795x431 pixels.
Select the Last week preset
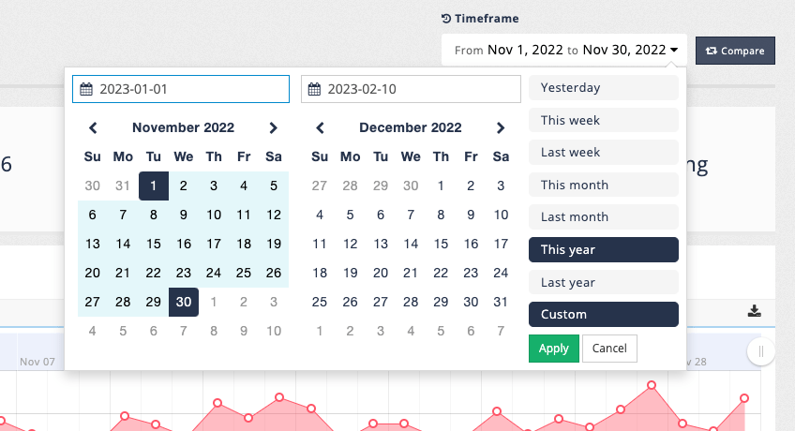(604, 153)
